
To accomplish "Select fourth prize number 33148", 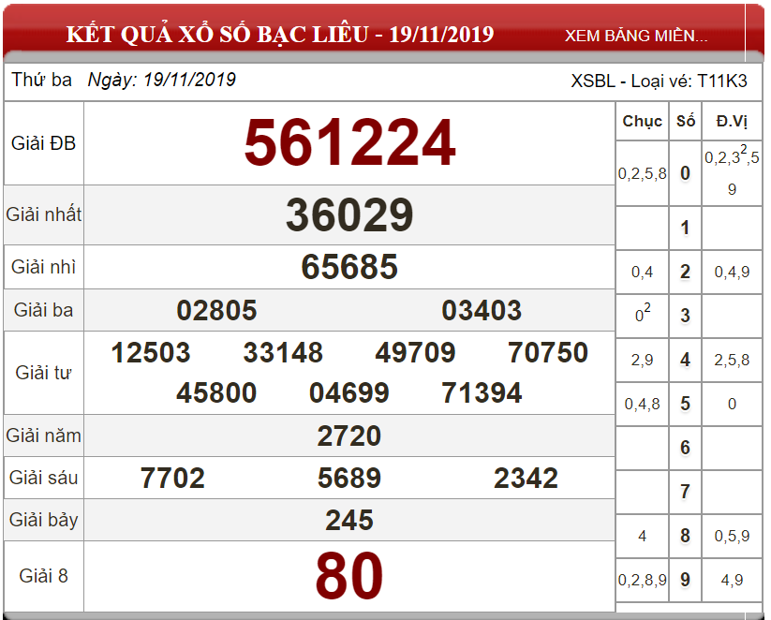I will coord(283,352).
